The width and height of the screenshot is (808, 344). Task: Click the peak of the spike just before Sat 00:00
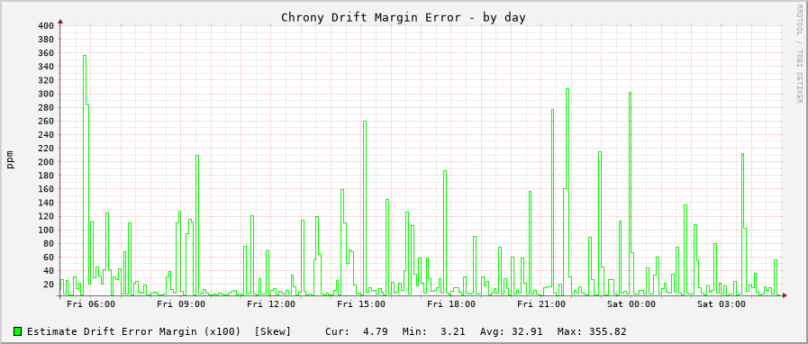tap(630, 93)
